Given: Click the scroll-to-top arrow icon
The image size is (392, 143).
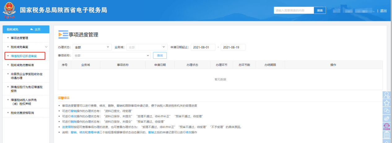Looking at the screenshot, I should click(x=386, y=141).
